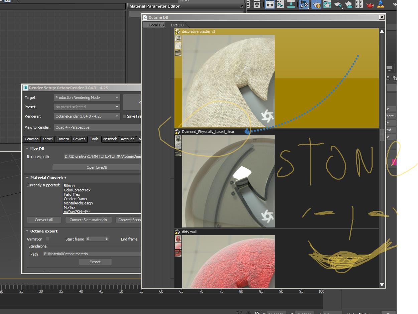418x314 pixels.
Task: Click the Convert All button
Action: [x=44, y=220]
